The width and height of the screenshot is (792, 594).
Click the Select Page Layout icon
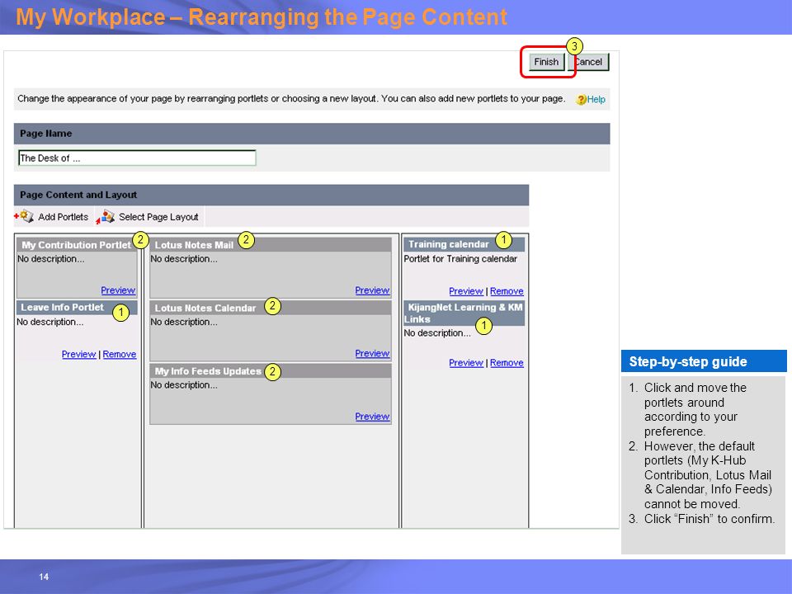(x=105, y=217)
